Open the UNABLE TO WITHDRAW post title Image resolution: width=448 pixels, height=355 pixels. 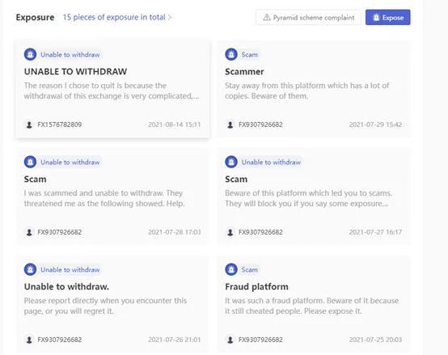75,71
